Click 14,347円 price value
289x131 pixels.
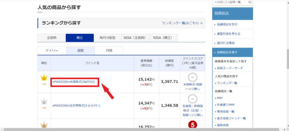146,103
